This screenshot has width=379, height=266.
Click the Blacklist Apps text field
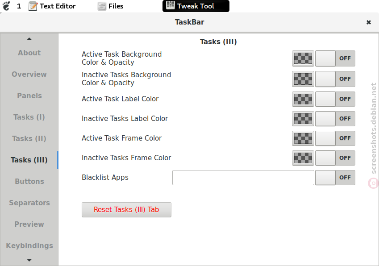tap(243, 178)
